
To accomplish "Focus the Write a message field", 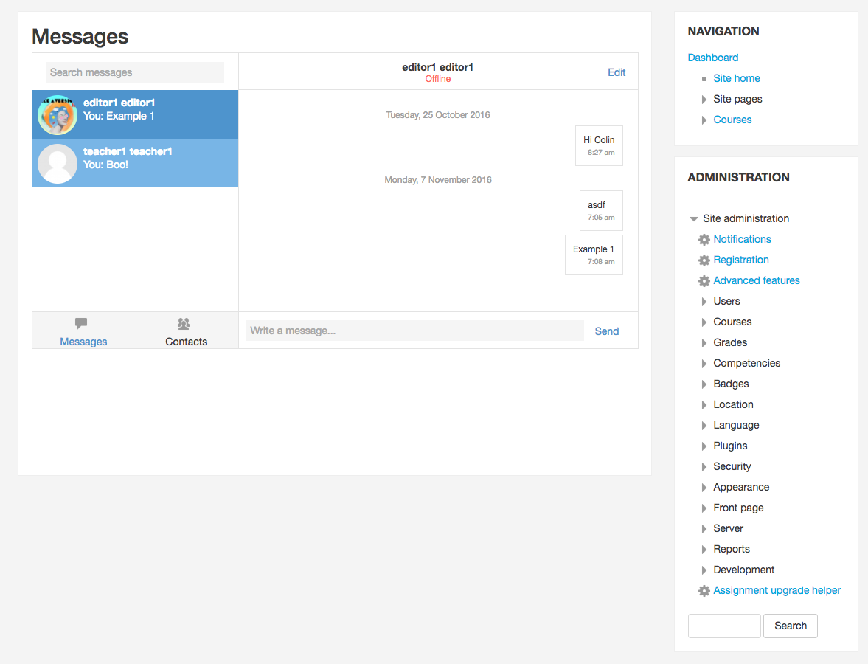I will [x=415, y=331].
